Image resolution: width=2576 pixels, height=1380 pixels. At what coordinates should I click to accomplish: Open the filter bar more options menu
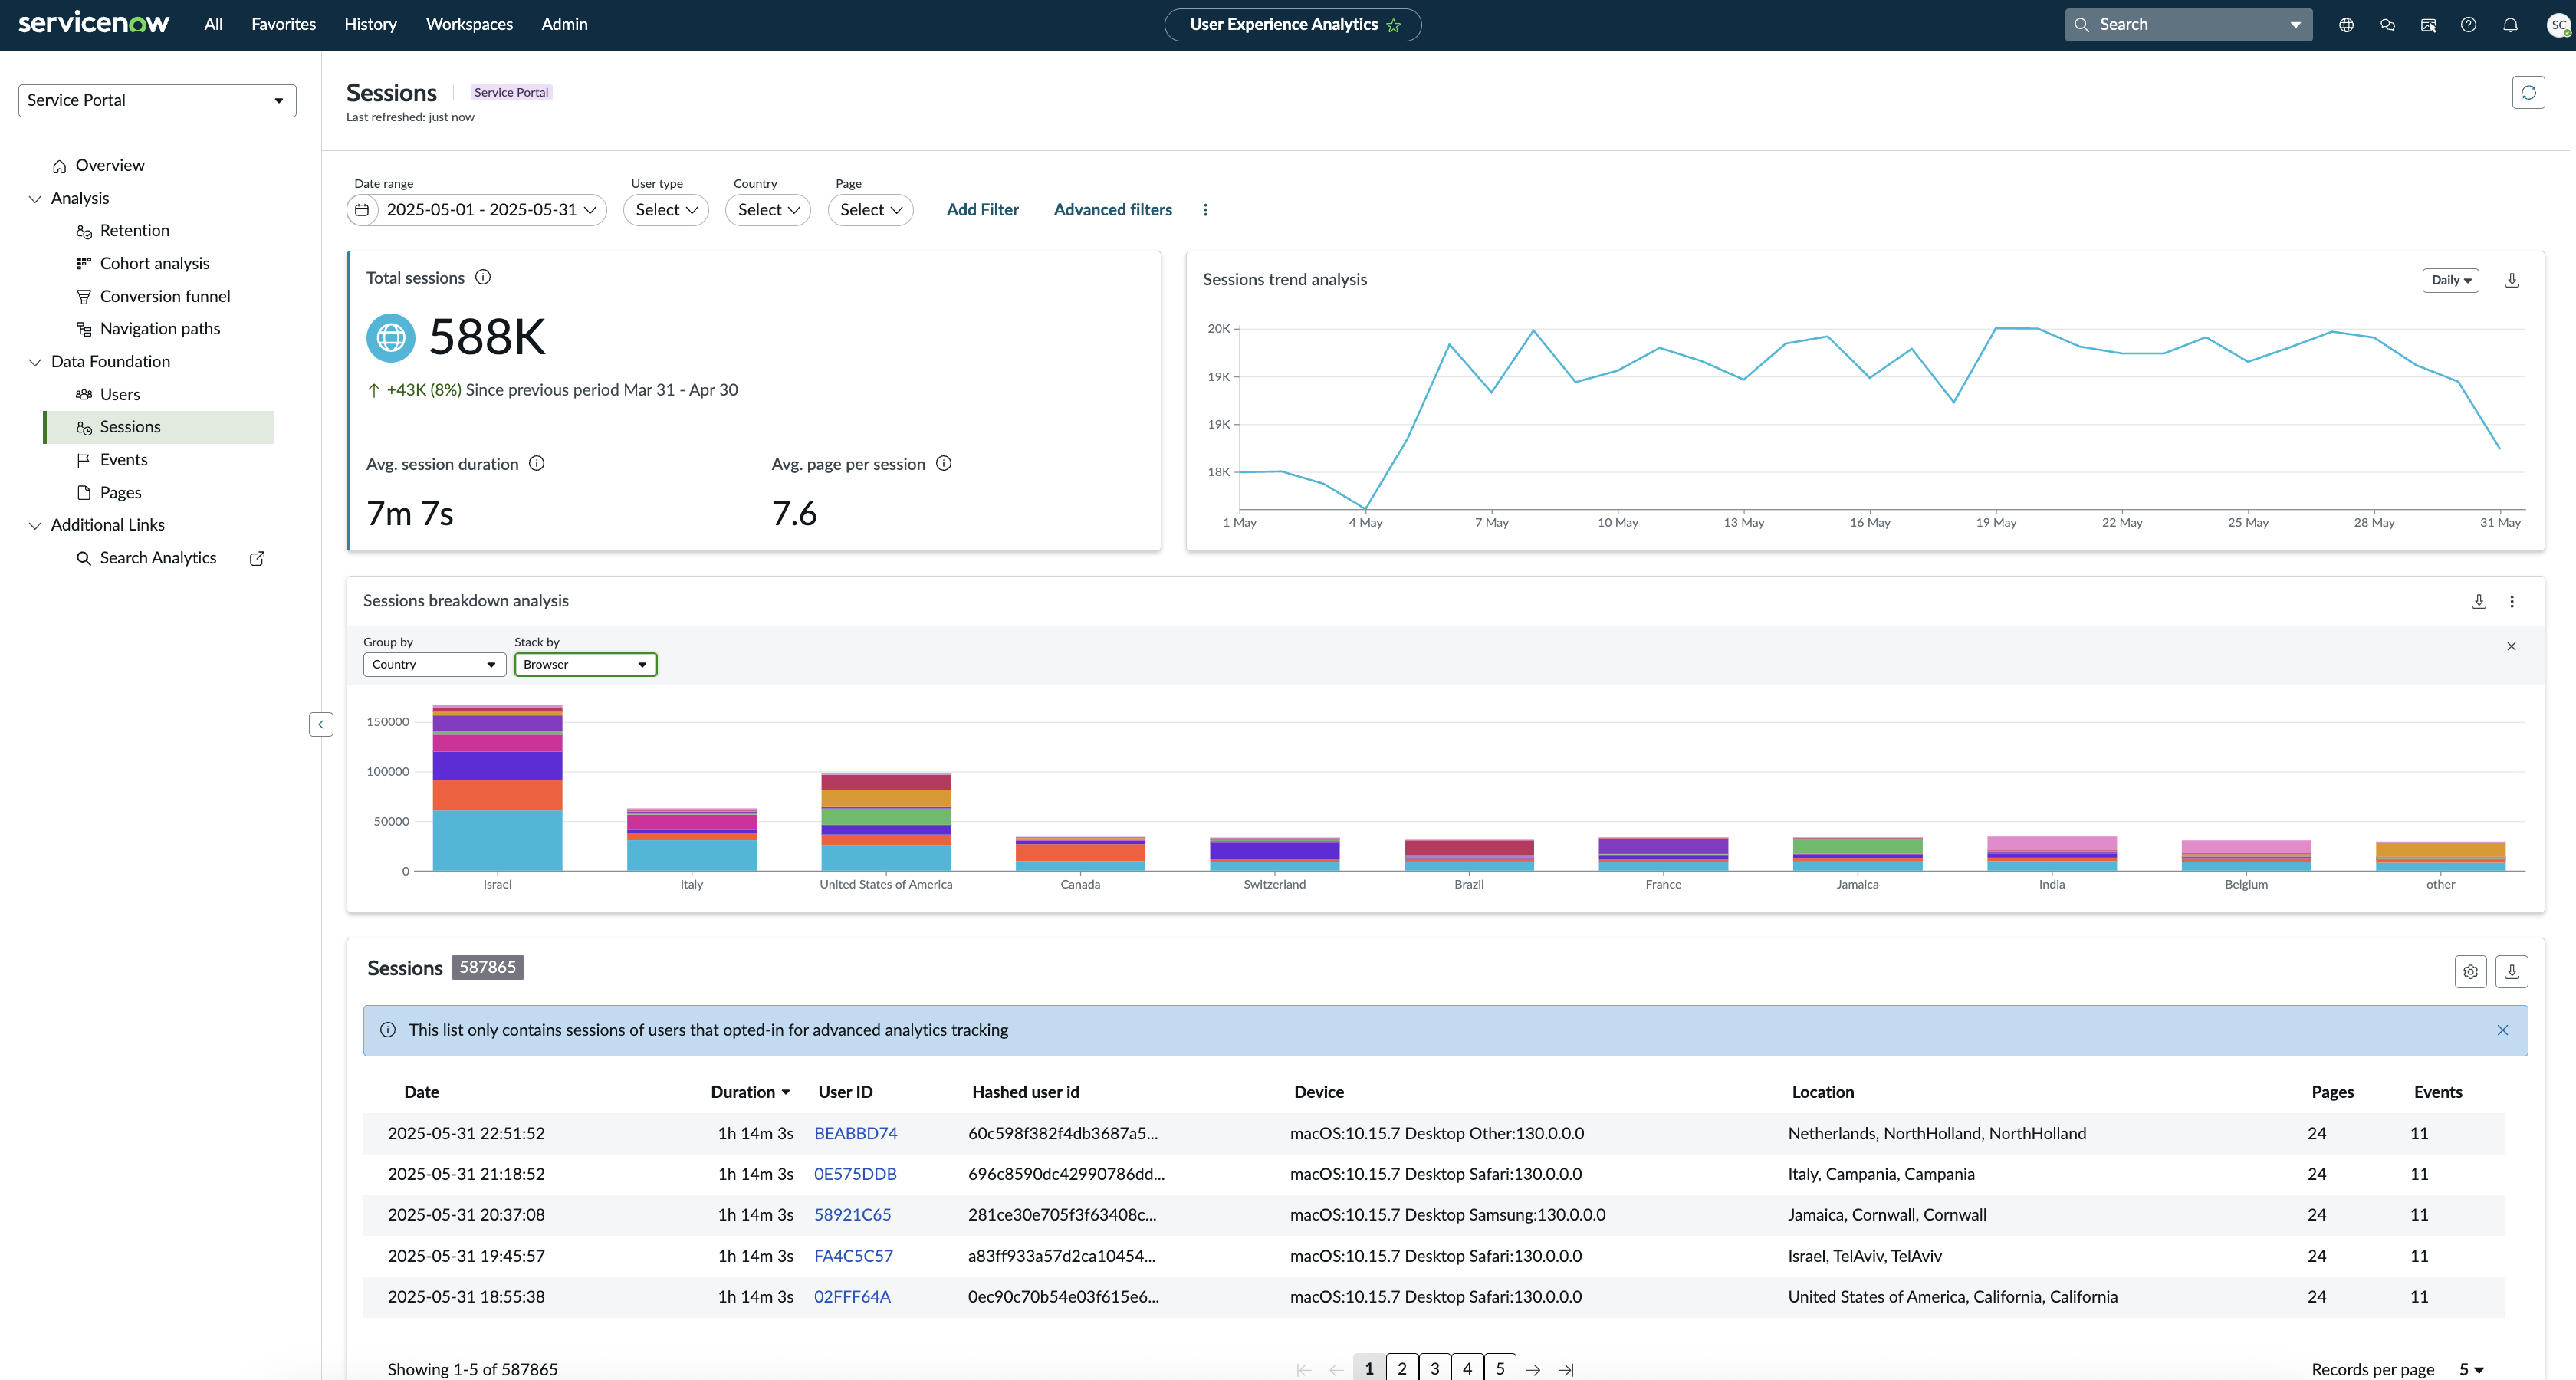click(1205, 210)
